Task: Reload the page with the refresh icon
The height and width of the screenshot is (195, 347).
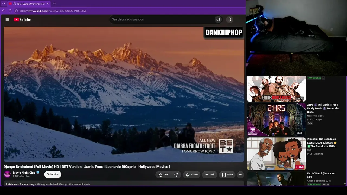Action: [10, 11]
